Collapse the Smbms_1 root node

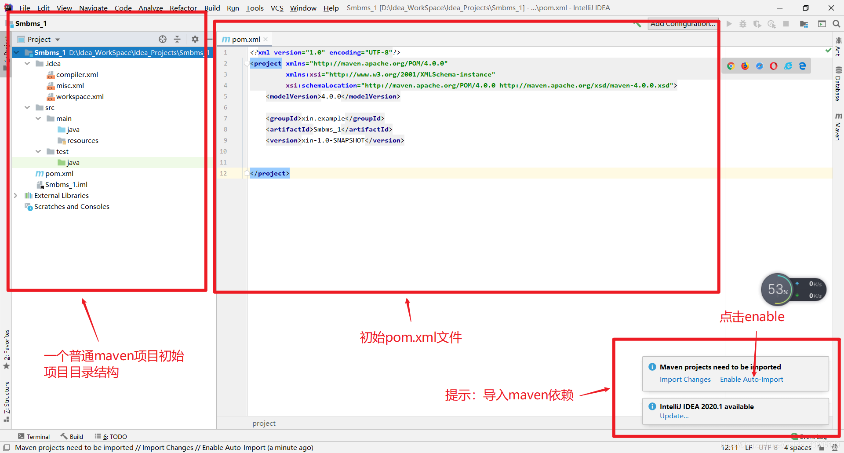[x=17, y=52]
